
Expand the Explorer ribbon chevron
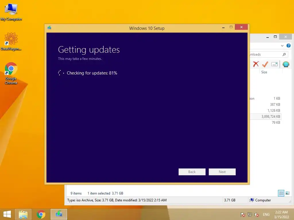pyautogui.click(x=282, y=46)
